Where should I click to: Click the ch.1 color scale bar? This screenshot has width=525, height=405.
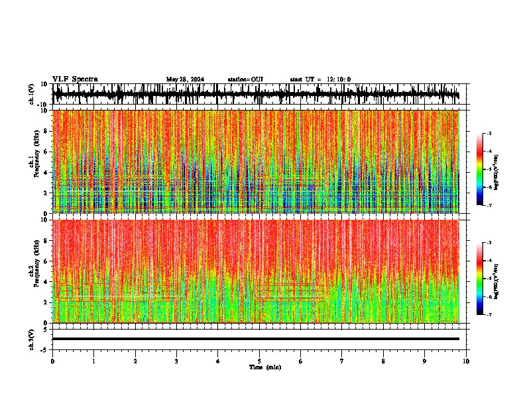pyautogui.click(x=480, y=169)
